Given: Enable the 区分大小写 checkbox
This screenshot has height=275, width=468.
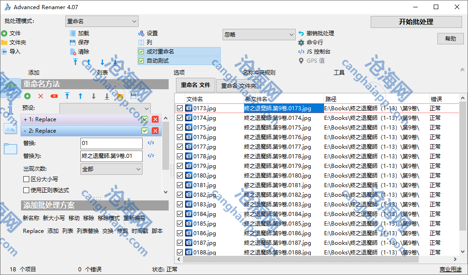Looking at the screenshot, I should click(26, 179).
